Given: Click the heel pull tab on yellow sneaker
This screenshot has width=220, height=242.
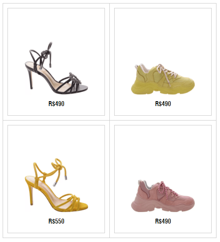Looking at the screenshot, I should [x=136, y=67].
